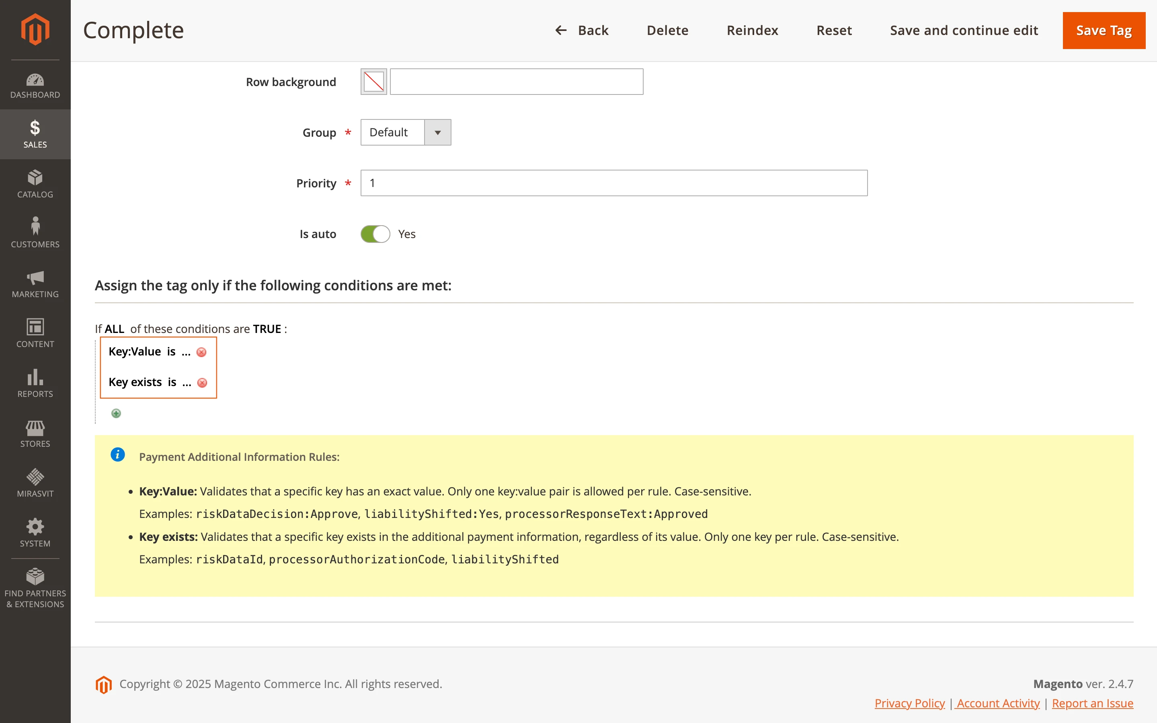Click the Save Tag button
Viewport: 1157px width, 723px height.
[1104, 30]
